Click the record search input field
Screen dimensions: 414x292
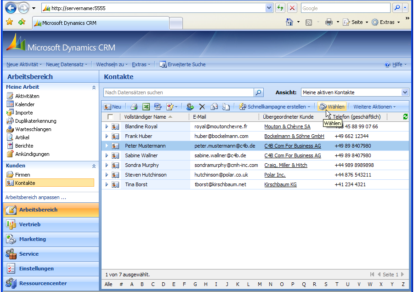(x=179, y=92)
